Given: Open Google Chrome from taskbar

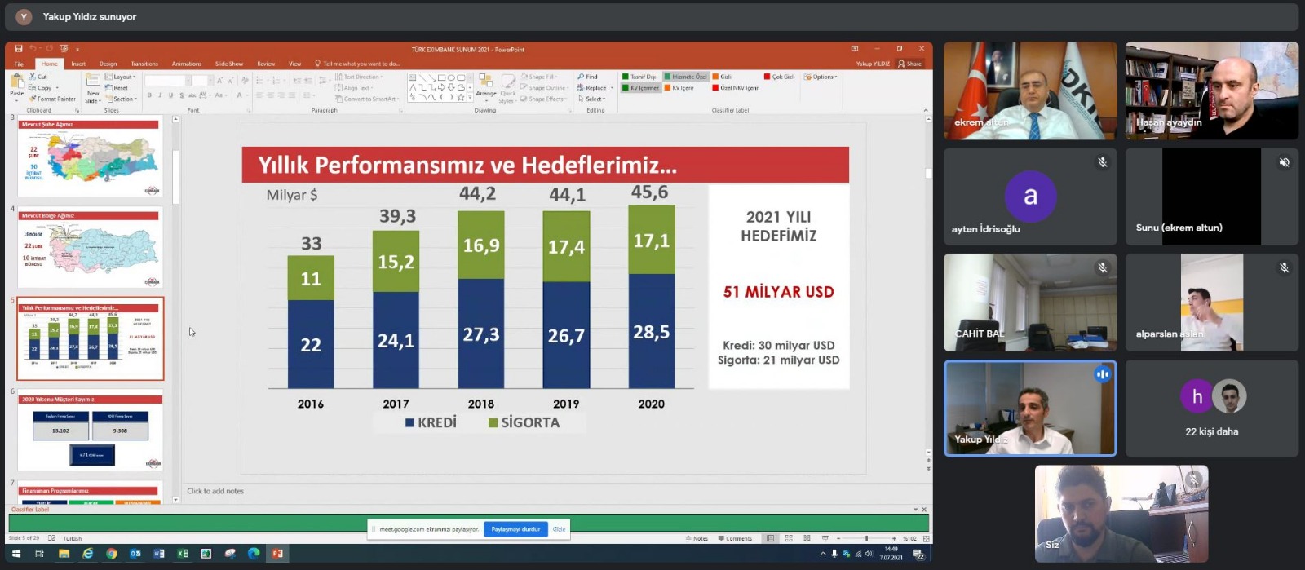Looking at the screenshot, I should click(112, 554).
